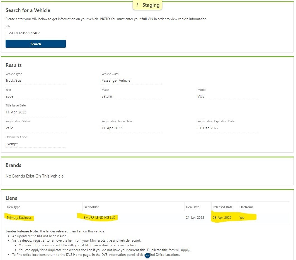Click the Vehicle Class field Passenger Vehicle
The height and width of the screenshot is (260, 296).
point(131,81)
